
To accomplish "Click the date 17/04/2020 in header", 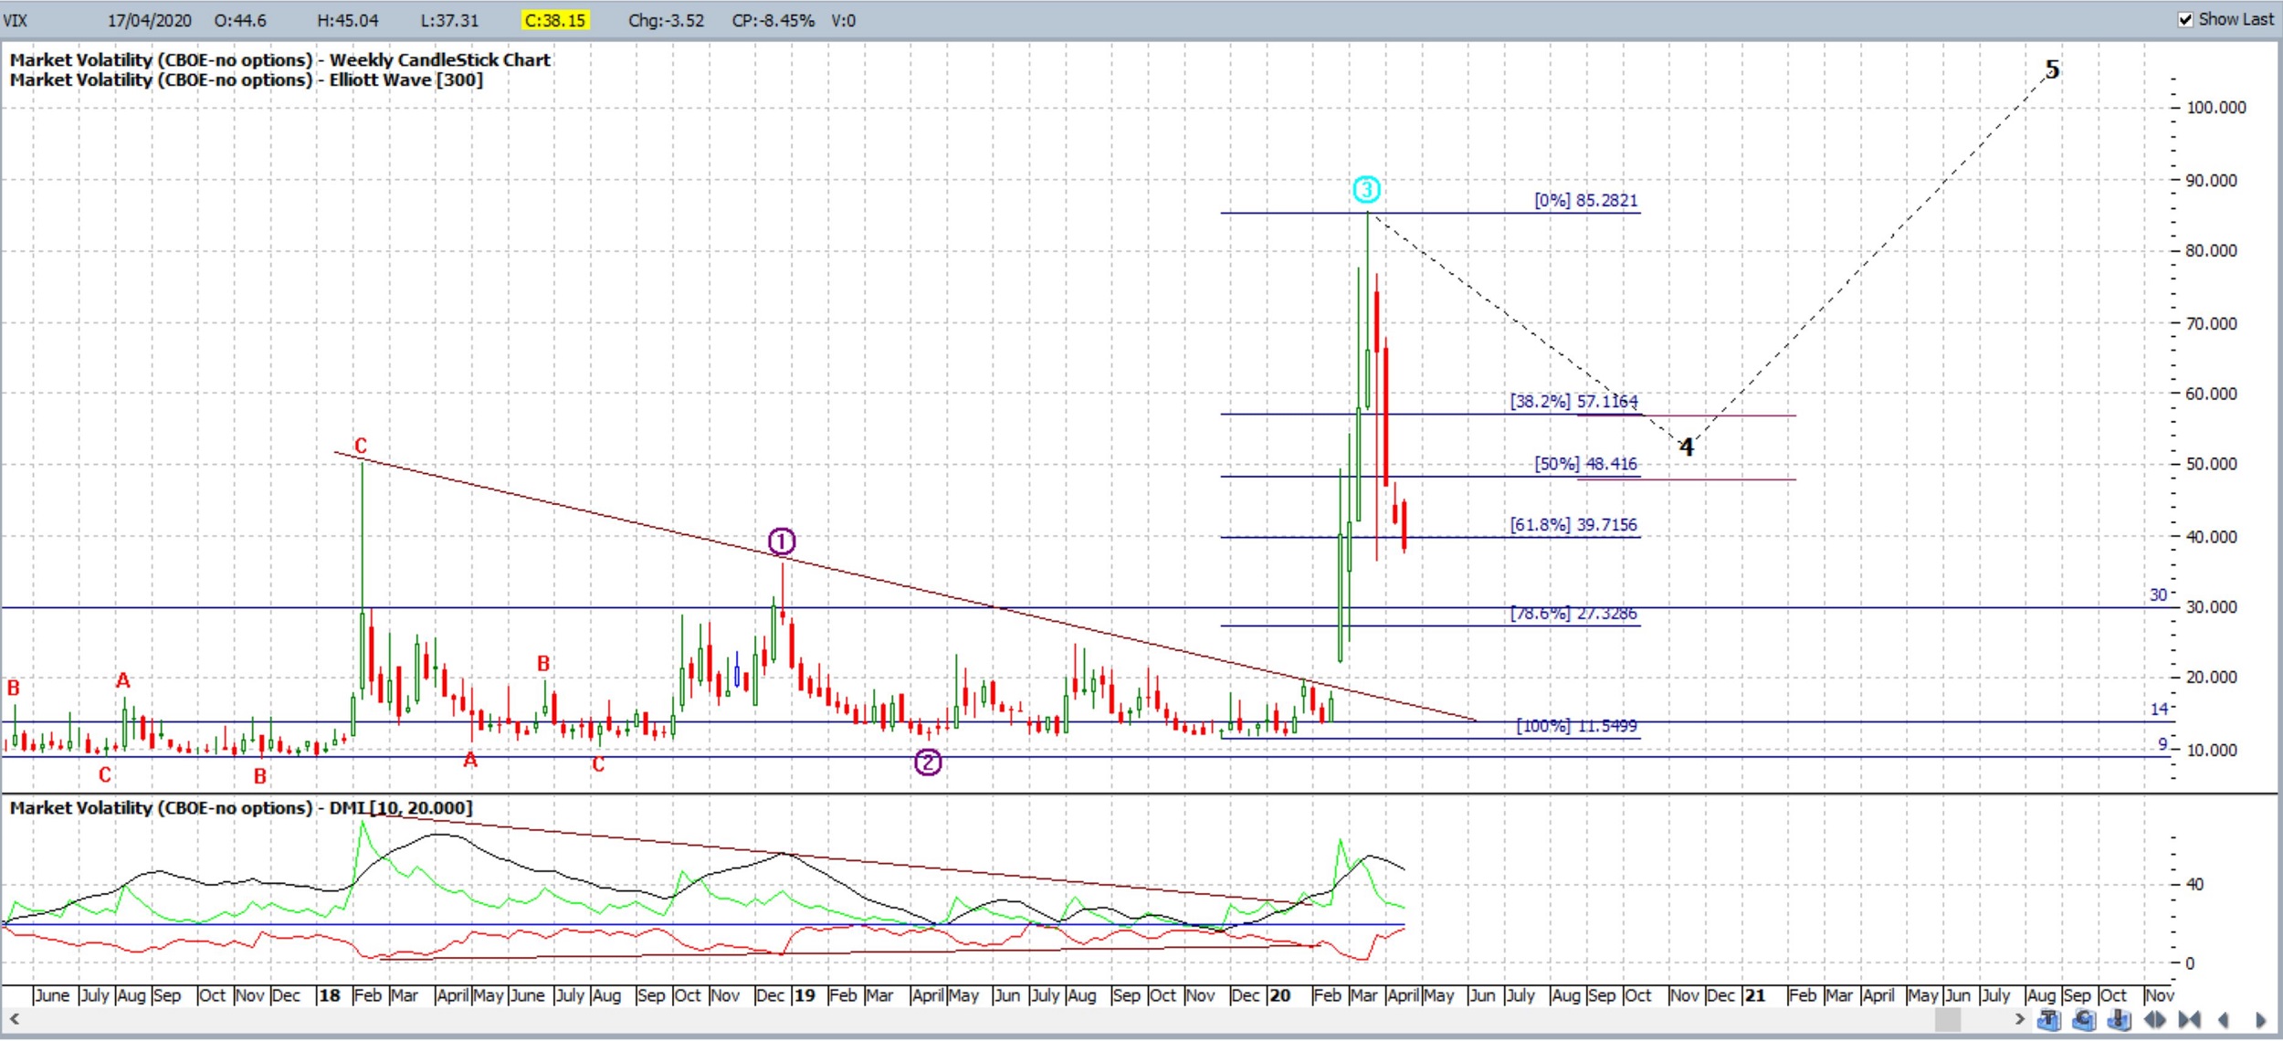I will (x=150, y=20).
